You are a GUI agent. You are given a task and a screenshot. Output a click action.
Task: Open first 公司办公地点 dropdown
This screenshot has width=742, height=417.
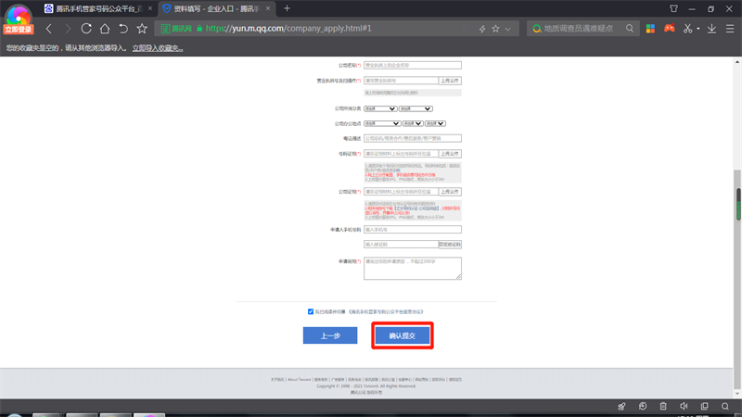[382, 123]
